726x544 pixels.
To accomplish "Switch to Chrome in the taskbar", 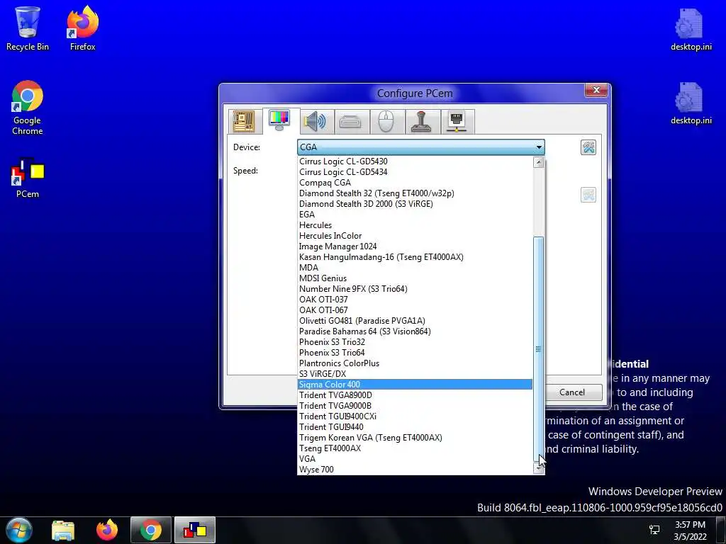I will [151, 531].
